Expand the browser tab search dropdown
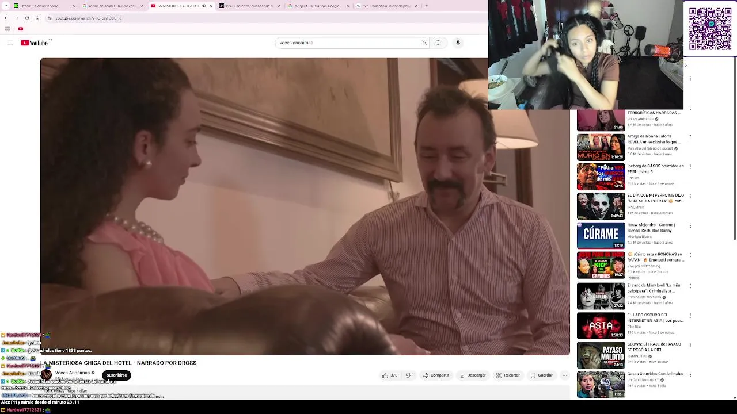Image resolution: width=737 pixels, height=414 pixels. click(x=6, y=6)
